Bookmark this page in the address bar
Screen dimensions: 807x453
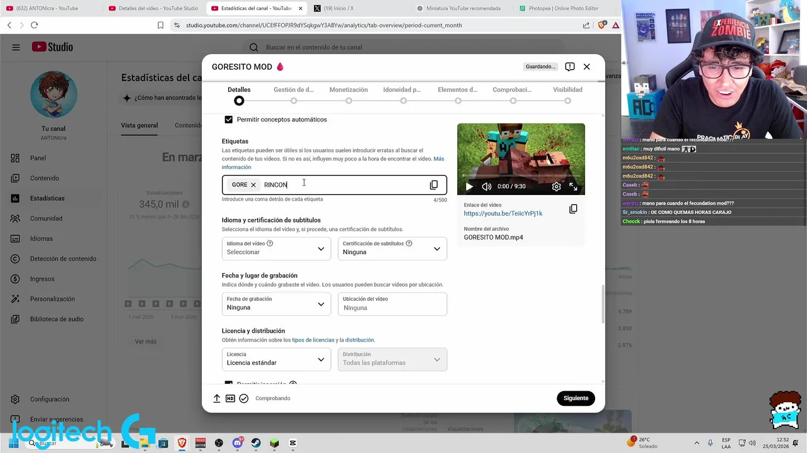[160, 25]
